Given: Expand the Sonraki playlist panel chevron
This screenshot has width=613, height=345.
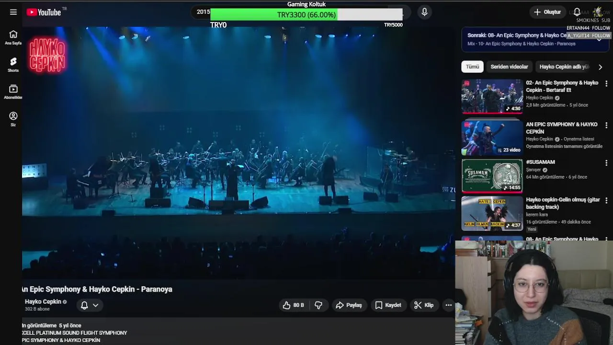Looking at the screenshot, I should click(599, 39).
